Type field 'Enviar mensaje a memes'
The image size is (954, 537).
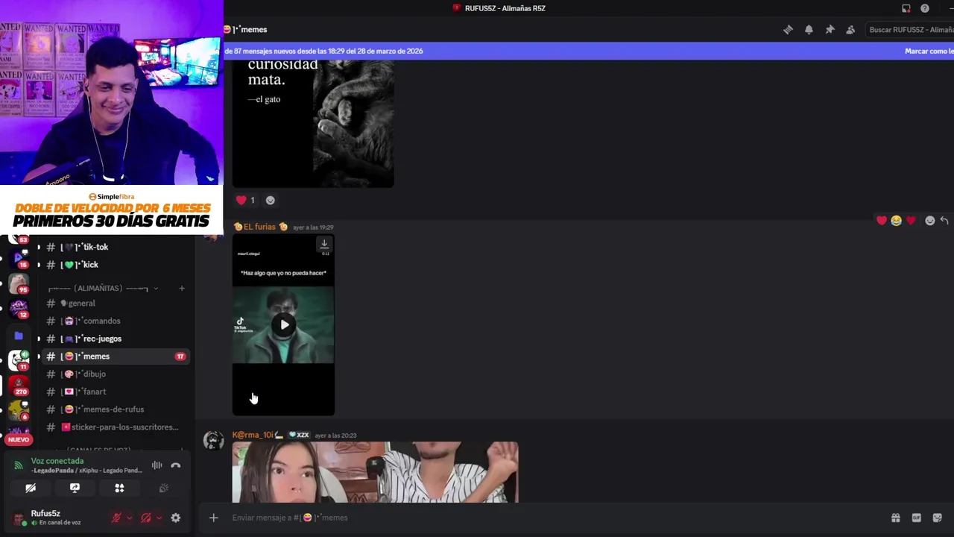tap(552, 518)
